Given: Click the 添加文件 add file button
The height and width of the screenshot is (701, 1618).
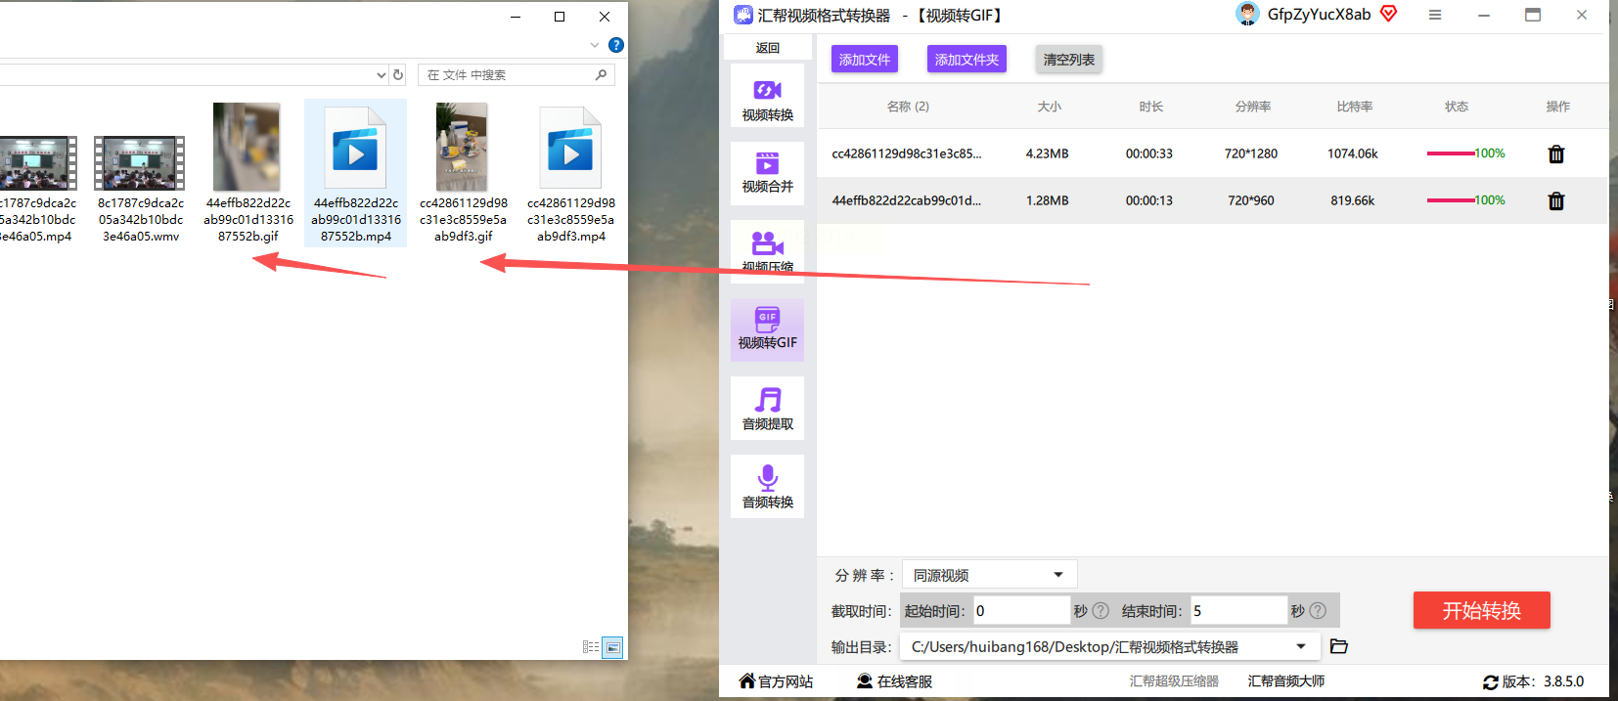Looking at the screenshot, I should (865, 59).
